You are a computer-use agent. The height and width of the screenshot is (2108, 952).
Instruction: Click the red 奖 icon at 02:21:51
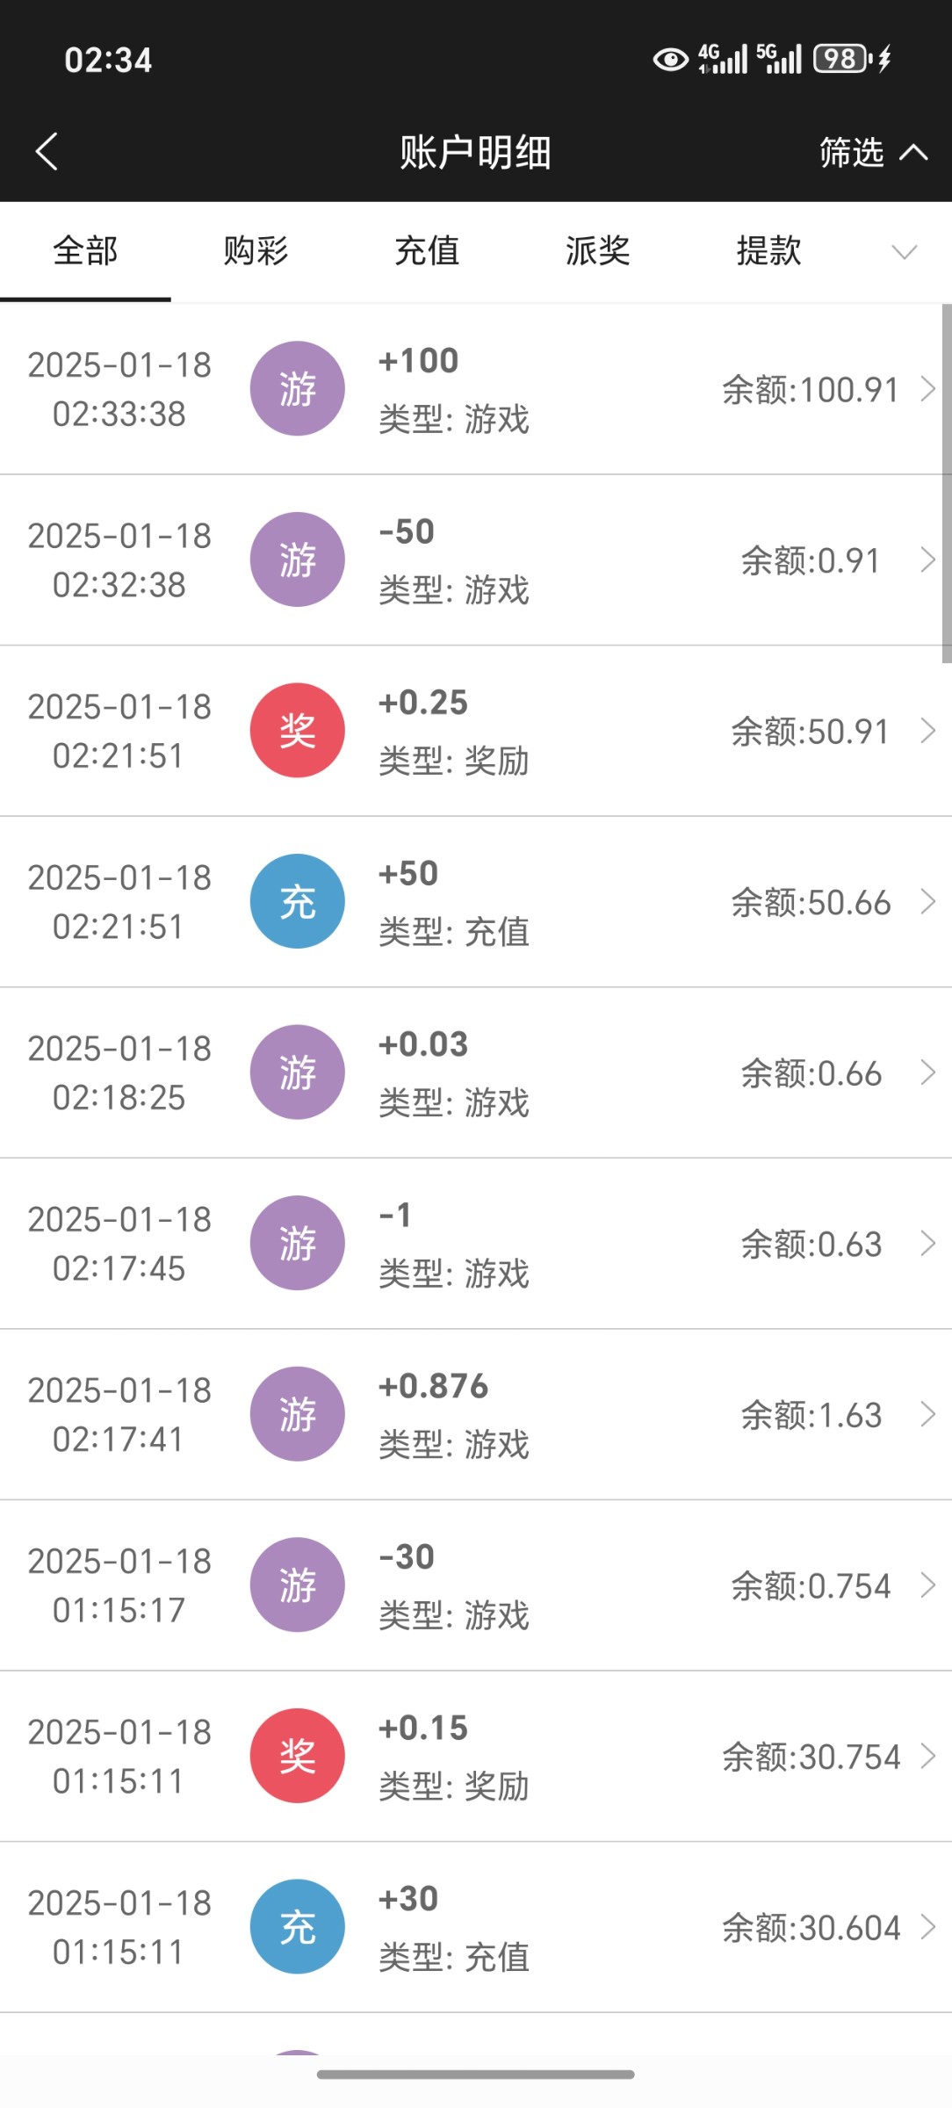pyautogui.click(x=297, y=730)
